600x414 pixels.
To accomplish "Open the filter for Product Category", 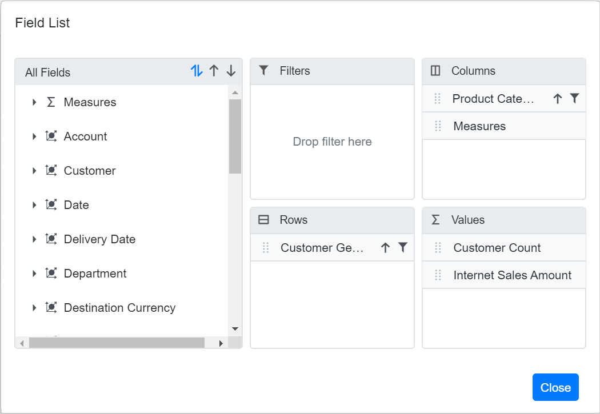I will click(x=574, y=98).
